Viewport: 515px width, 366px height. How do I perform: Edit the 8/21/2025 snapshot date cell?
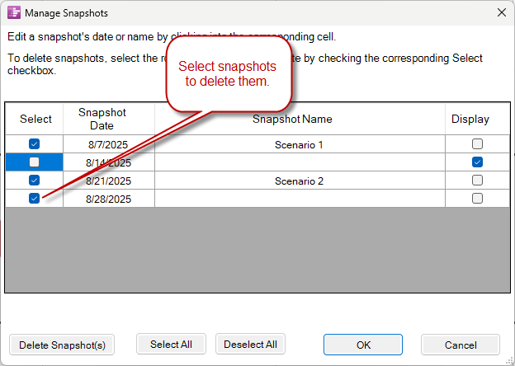[x=109, y=180]
